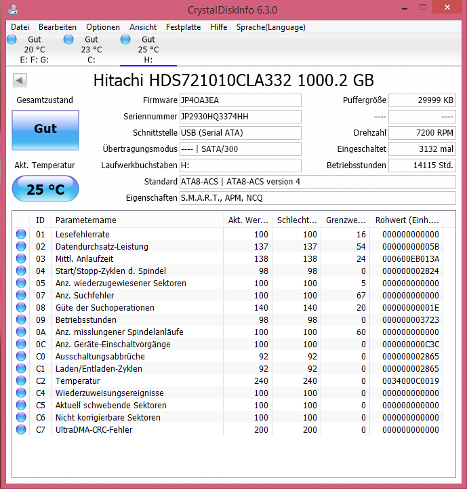
Task: Select disk H: blue status orb
Action: tap(125, 39)
